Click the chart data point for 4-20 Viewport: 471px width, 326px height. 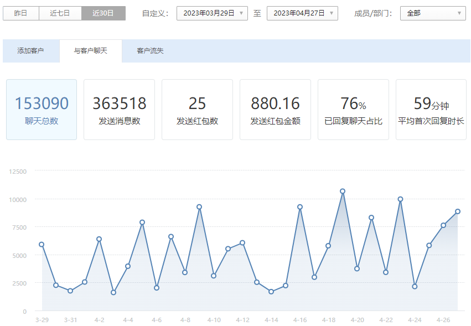[357, 268]
